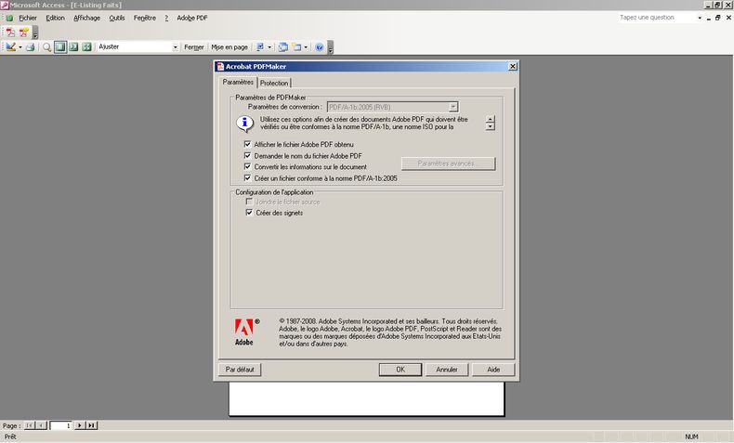This screenshot has width=734, height=443.
Task: Open the New Object dropdown arrow
Action: click(306, 47)
